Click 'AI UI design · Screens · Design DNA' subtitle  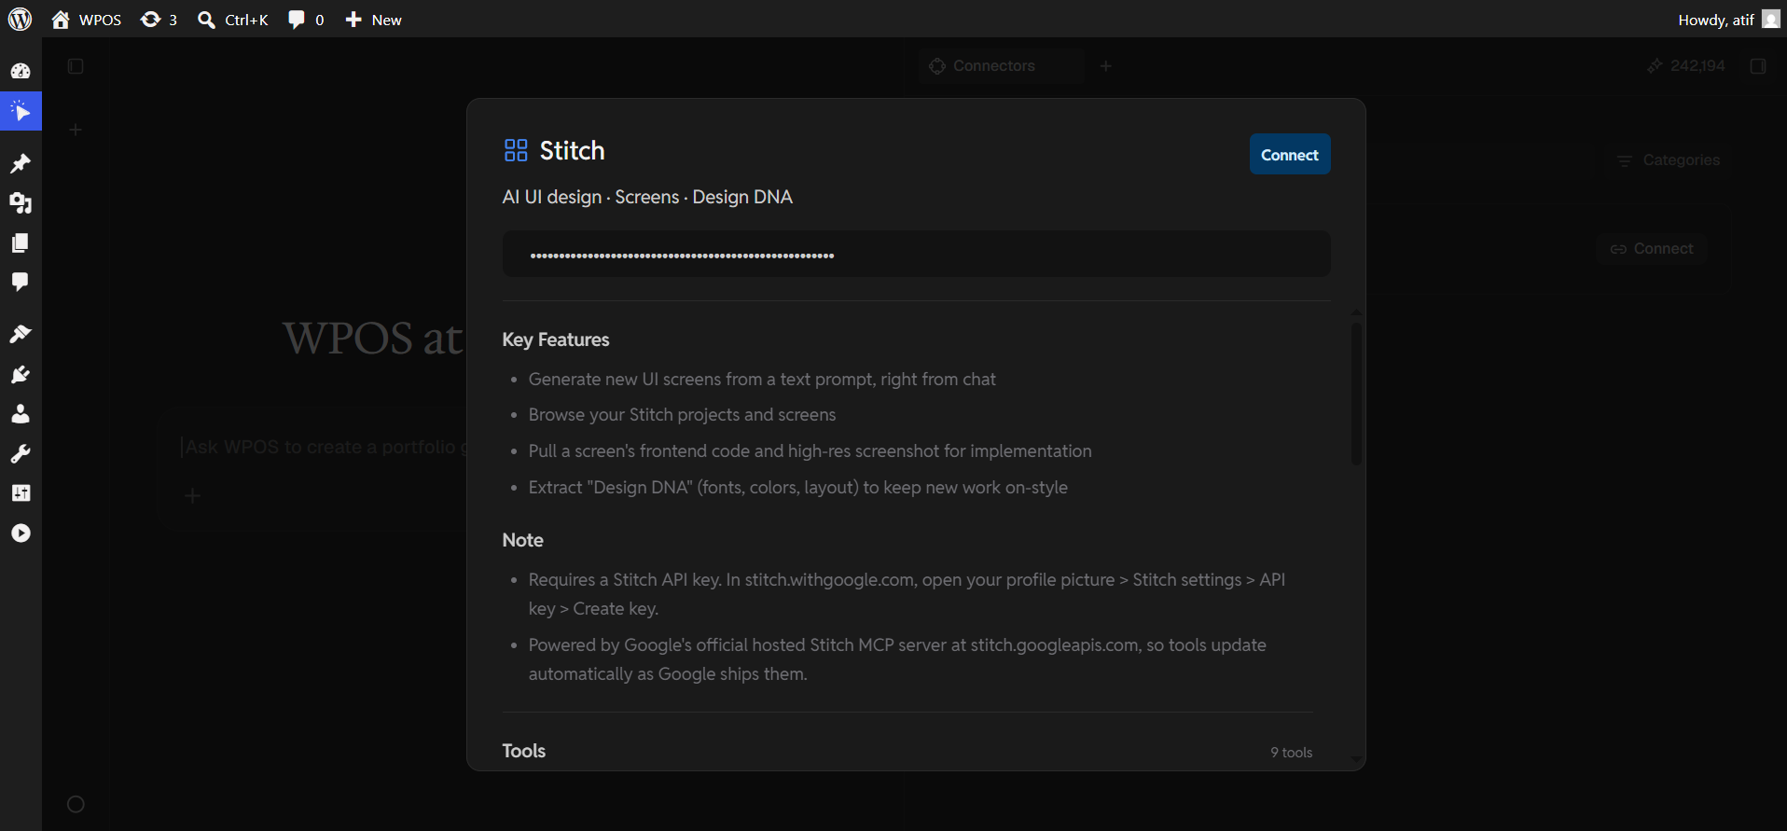(x=647, y=197)
